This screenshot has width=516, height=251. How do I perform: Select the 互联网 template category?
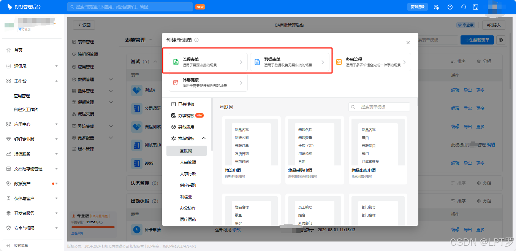186,151
